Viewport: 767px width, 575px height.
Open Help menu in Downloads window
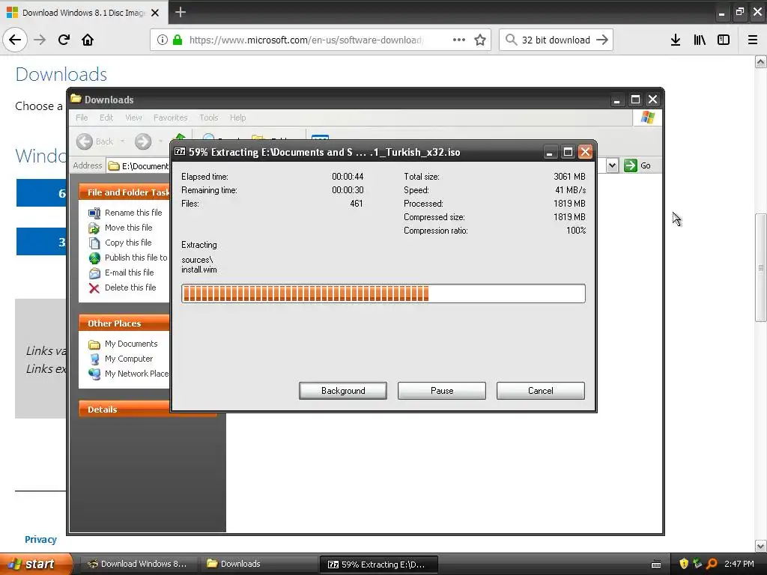(237, 118)
